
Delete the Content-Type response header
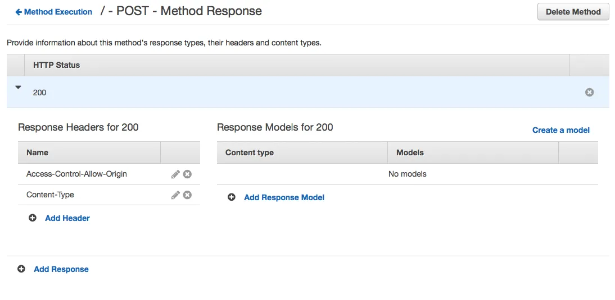tap(188, 195)
